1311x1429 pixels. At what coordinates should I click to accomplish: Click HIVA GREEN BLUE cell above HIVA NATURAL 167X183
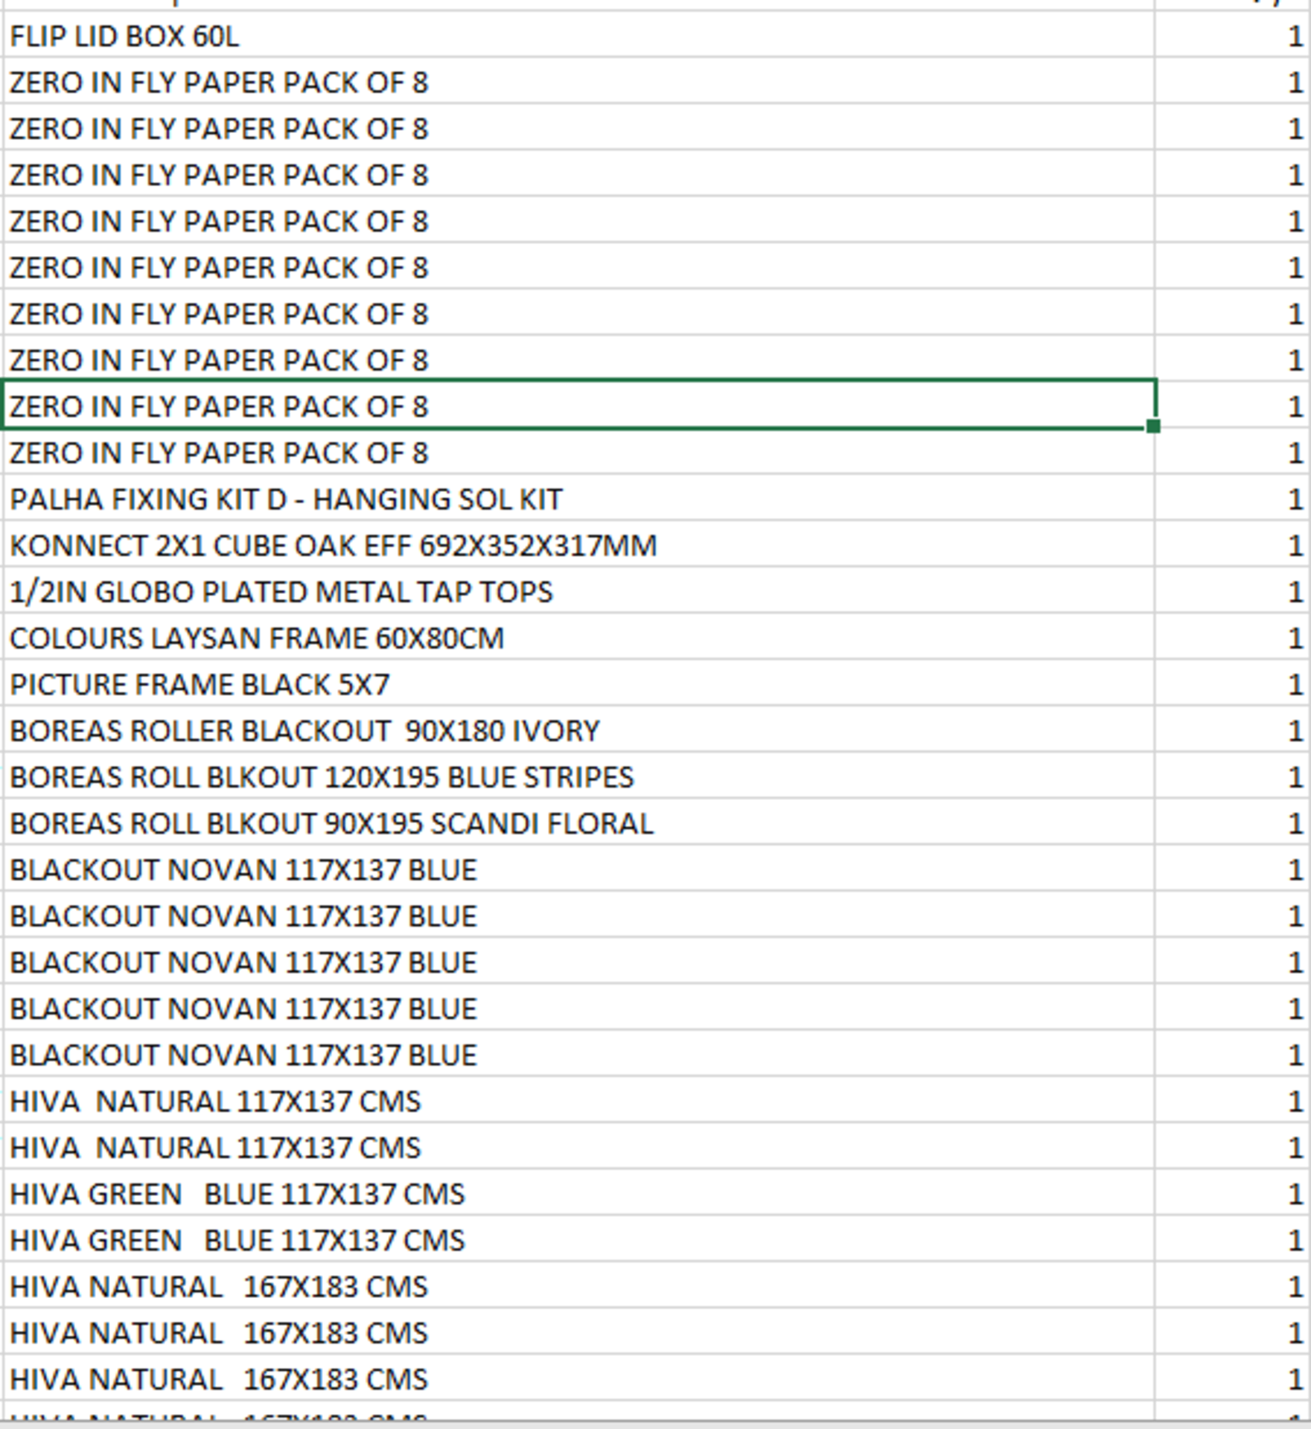pos(578,1239)
